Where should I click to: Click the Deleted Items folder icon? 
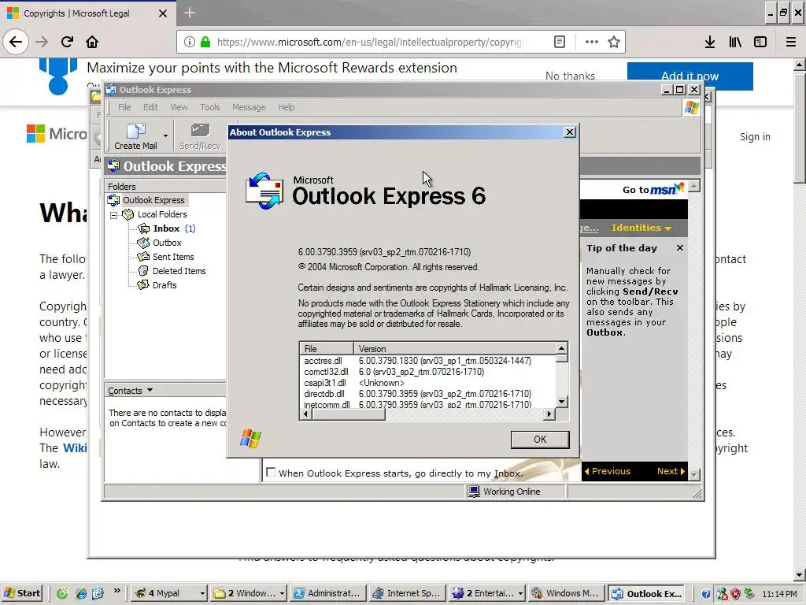point(143,271)
